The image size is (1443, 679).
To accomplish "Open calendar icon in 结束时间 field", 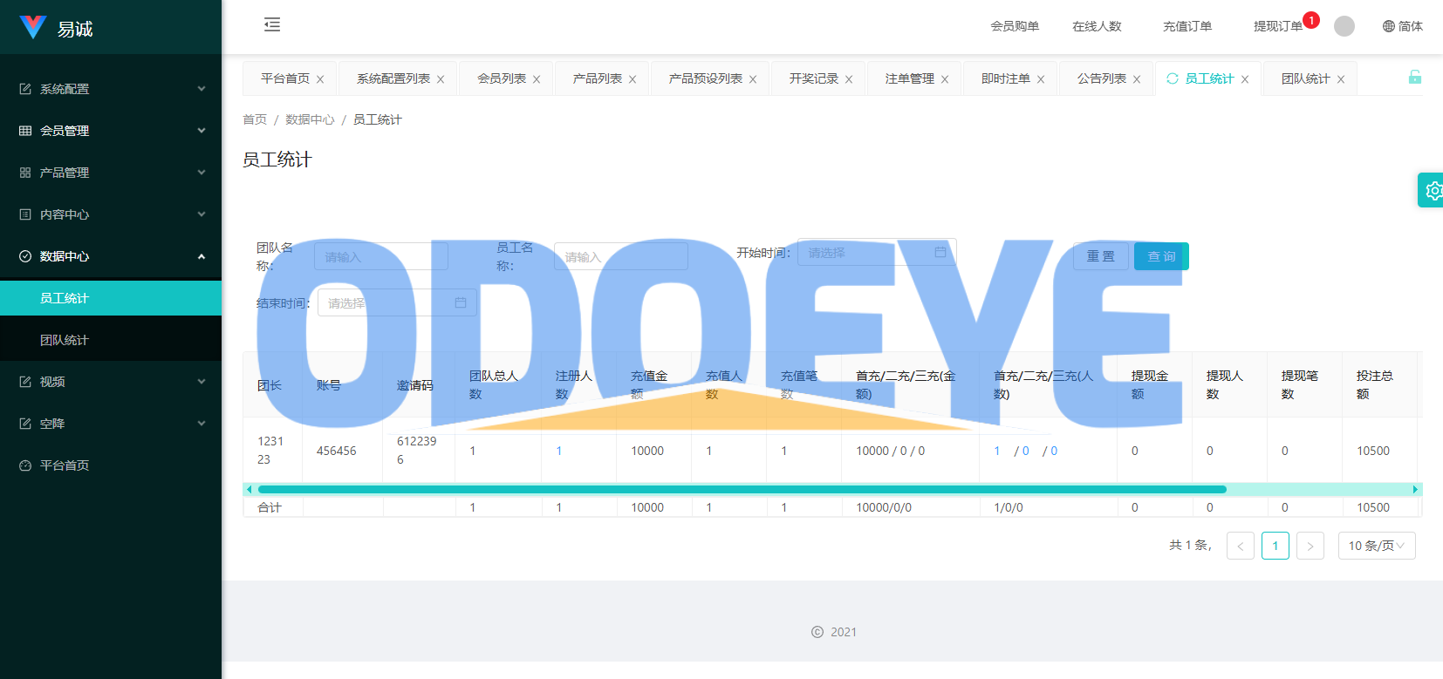I will 461,302.
